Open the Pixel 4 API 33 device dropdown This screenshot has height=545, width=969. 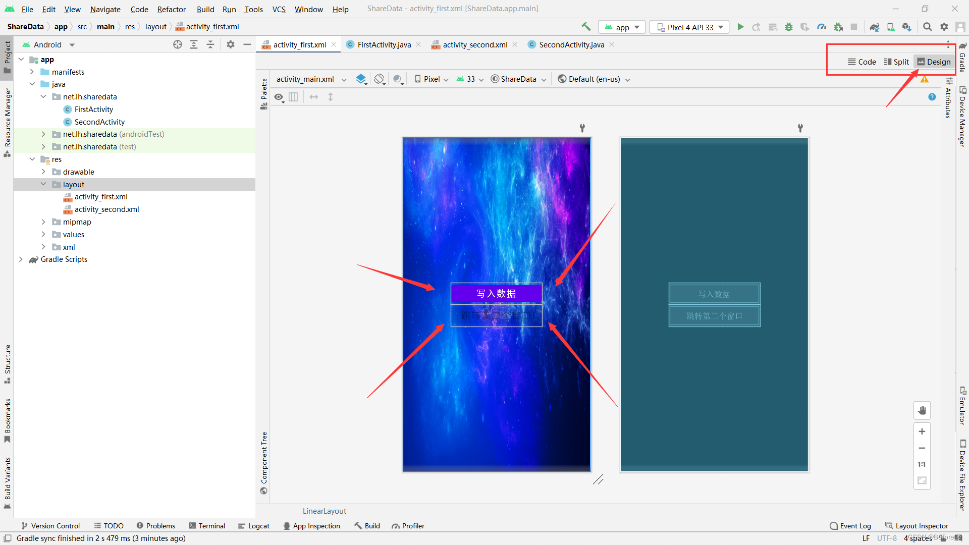coord(689,27)
